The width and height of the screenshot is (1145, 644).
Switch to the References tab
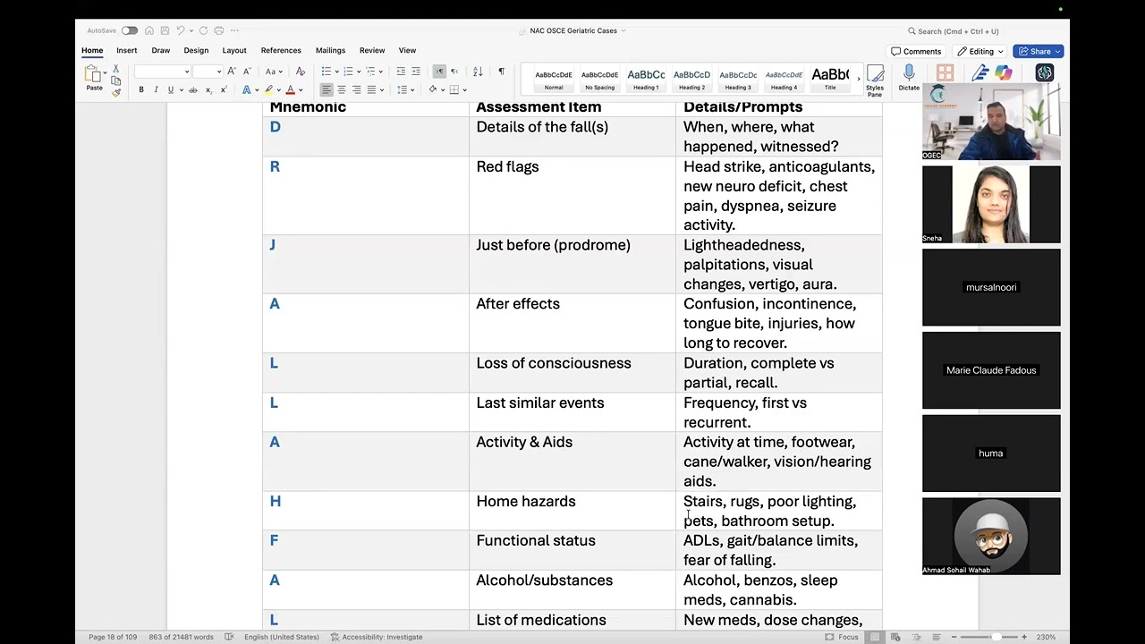point(281,50)
